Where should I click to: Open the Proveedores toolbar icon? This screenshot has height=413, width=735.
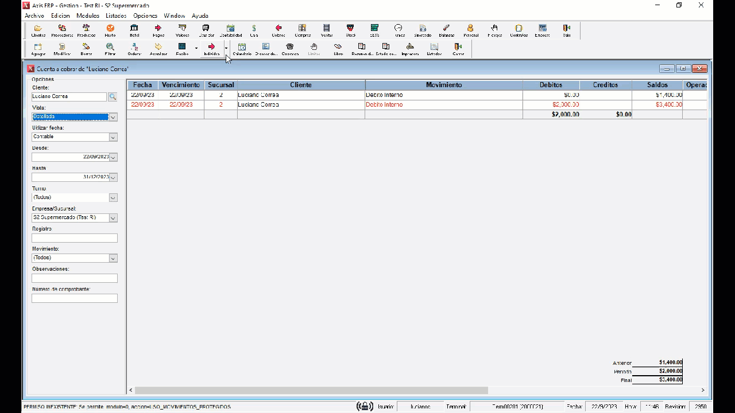(62, 30)
